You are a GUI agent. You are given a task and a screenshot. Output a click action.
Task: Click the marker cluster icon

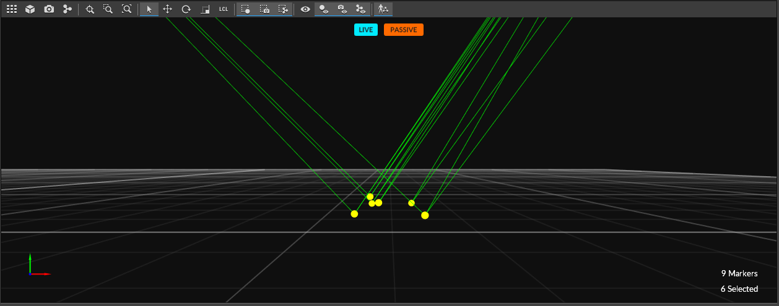[x=67, y=9]
